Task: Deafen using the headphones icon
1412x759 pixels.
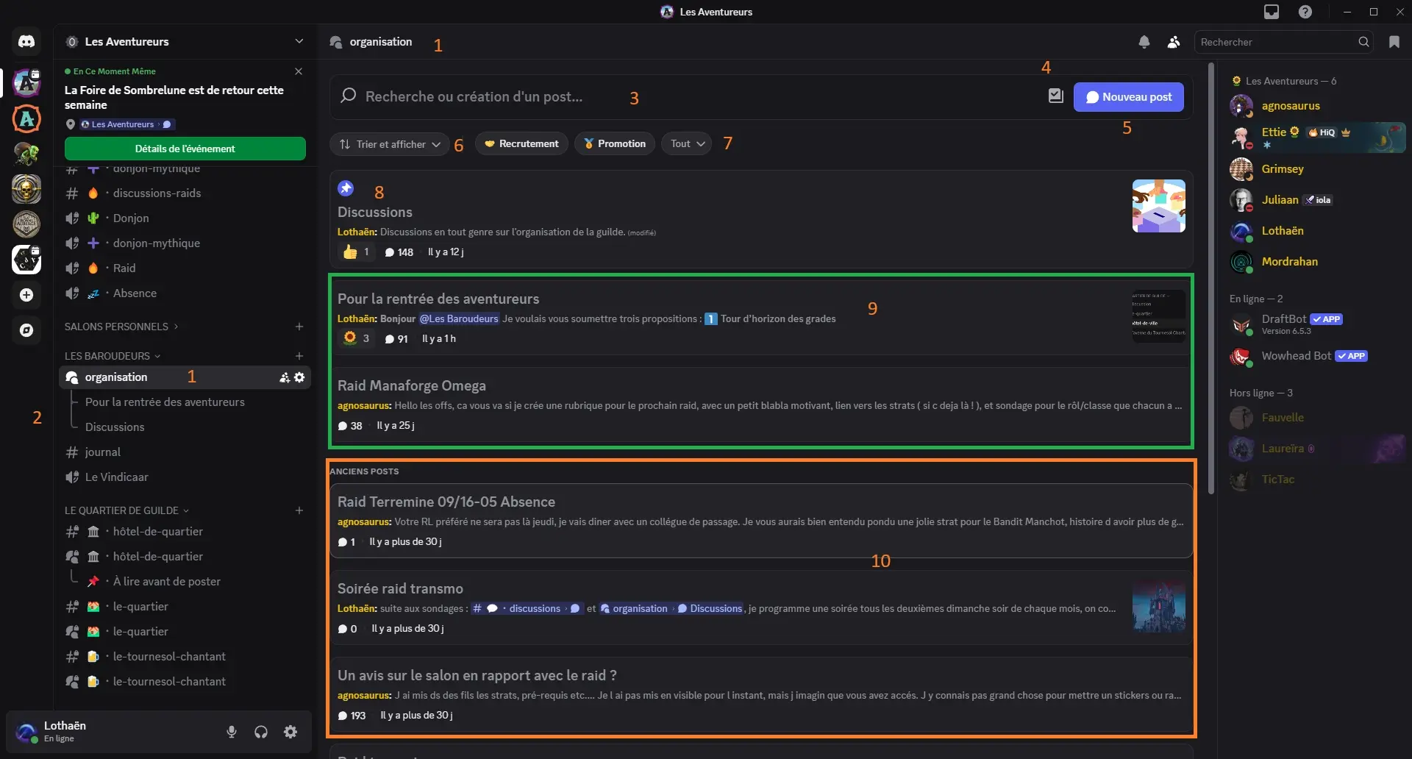Action: click(261, 732)
